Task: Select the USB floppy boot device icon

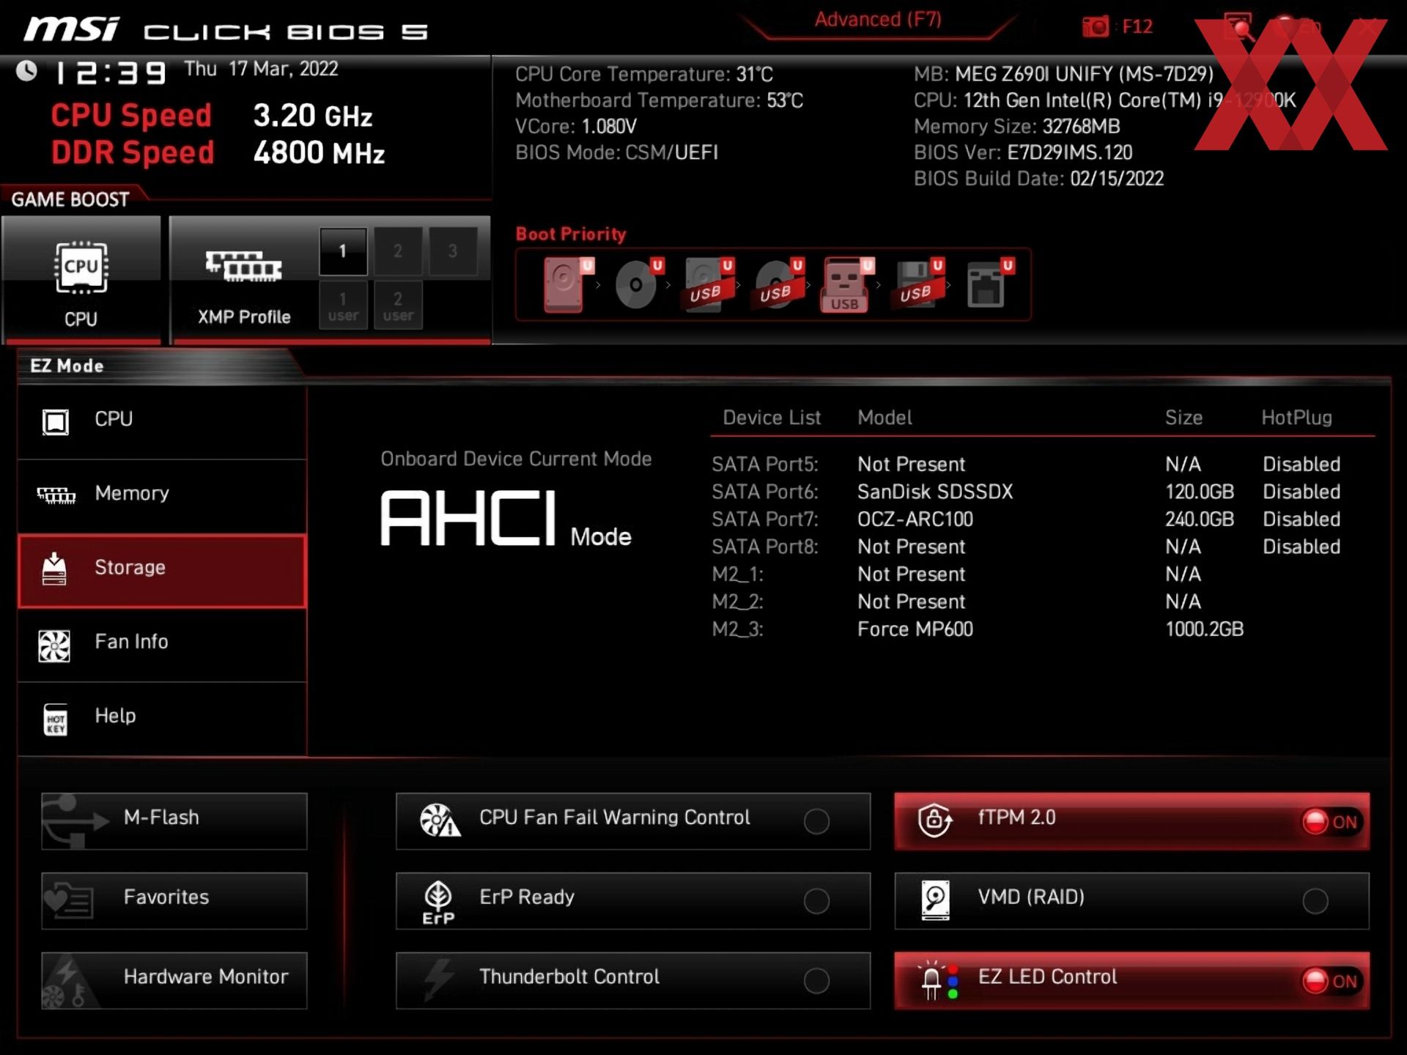Action: click(x=919, y=284)
